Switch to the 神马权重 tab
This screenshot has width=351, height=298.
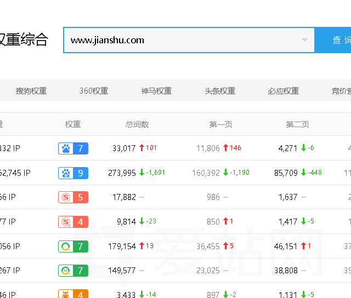click(156, 91)
